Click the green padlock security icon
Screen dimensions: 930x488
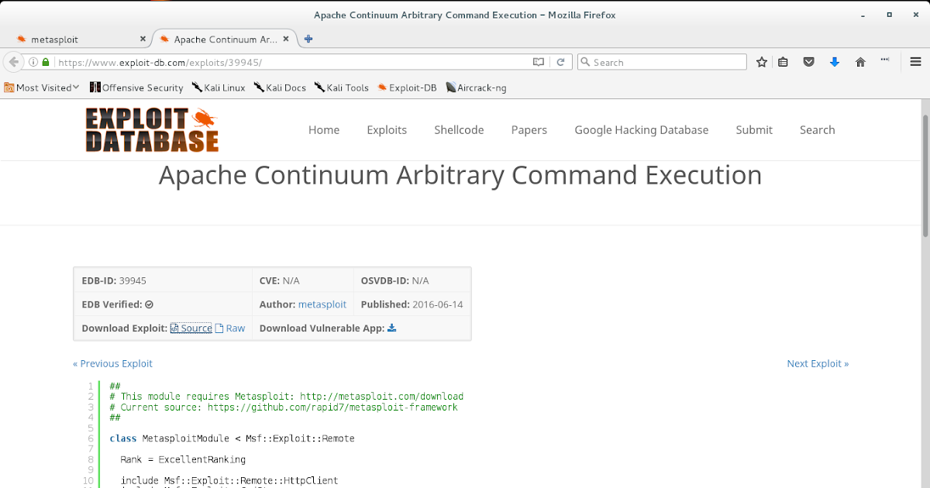tap(46, 62)
